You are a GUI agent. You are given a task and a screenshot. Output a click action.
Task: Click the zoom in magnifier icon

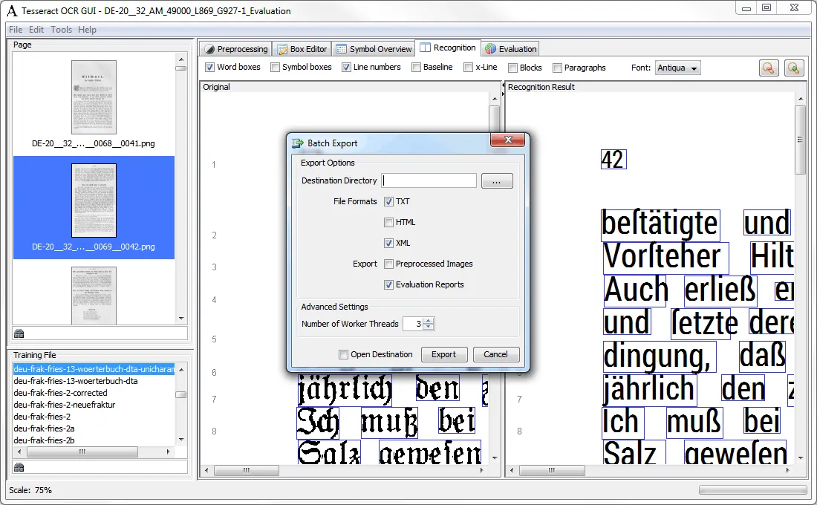click(794, 68)
